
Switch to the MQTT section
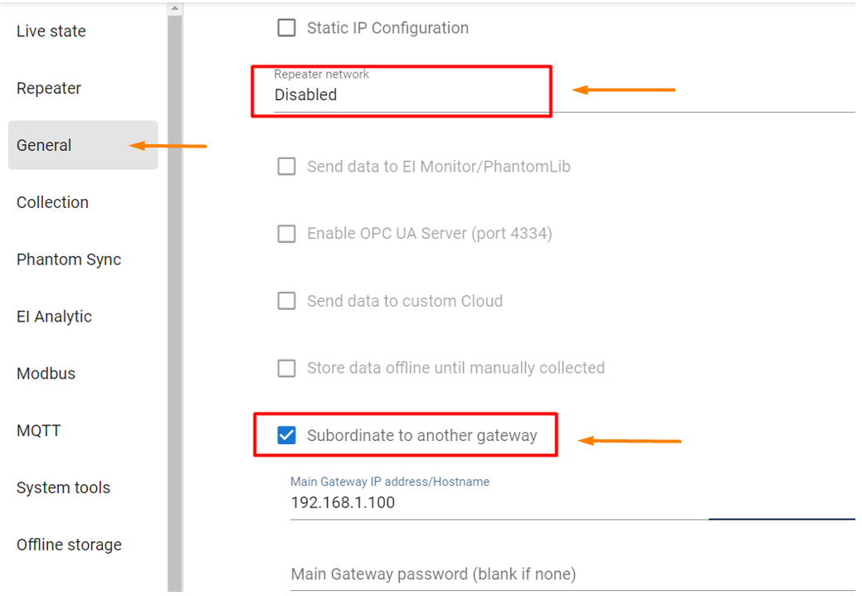point(39,431)
